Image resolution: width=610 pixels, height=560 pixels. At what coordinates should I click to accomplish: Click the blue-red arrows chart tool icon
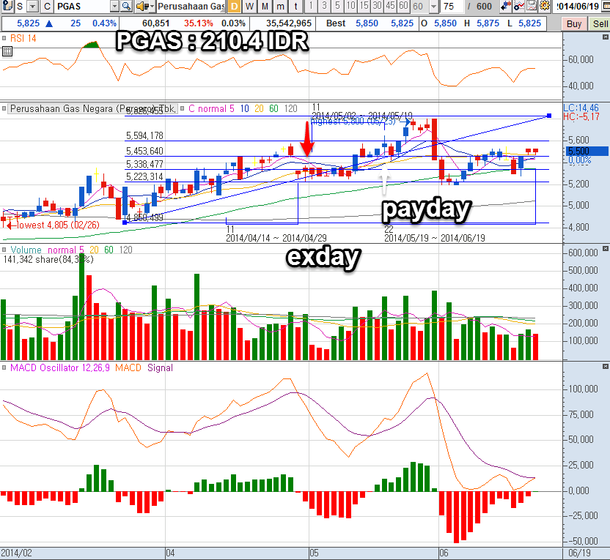[505, 6]
